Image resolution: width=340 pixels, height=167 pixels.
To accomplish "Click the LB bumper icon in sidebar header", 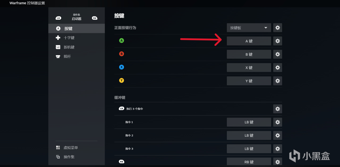I will click(58, 18).
